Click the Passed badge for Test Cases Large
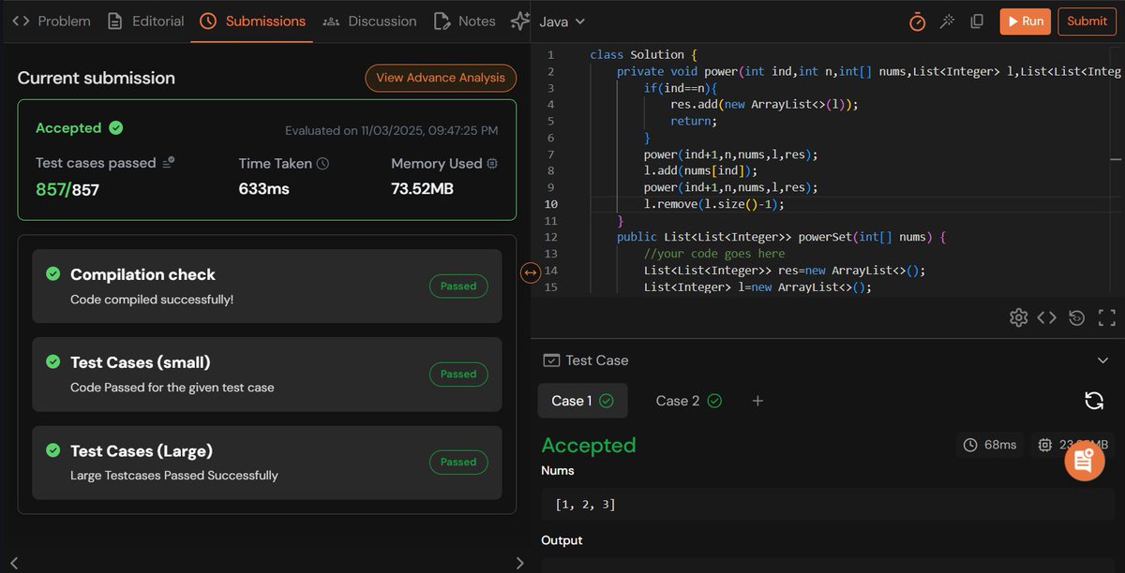This screenshot has width=1125, height=573. (x=458, y=462)
